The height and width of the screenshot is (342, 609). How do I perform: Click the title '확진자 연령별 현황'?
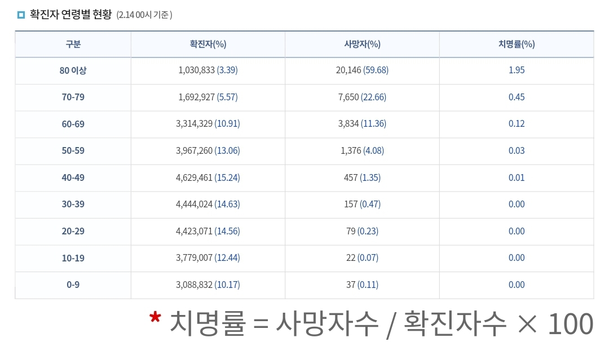[x=70, y=15]
